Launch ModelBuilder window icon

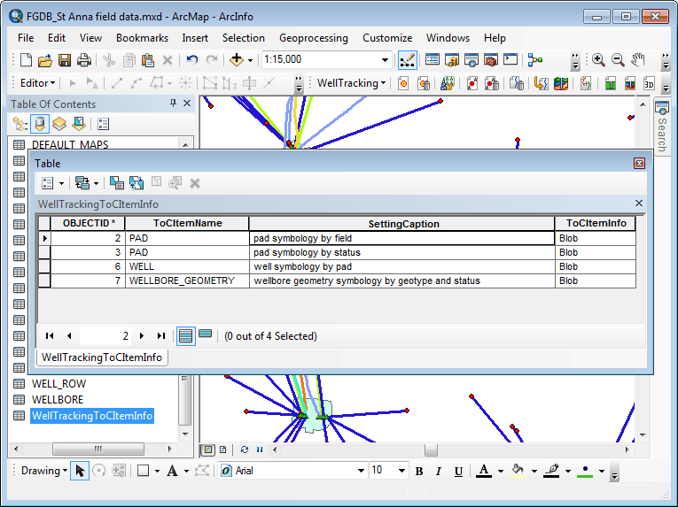[x=535, y=60]
